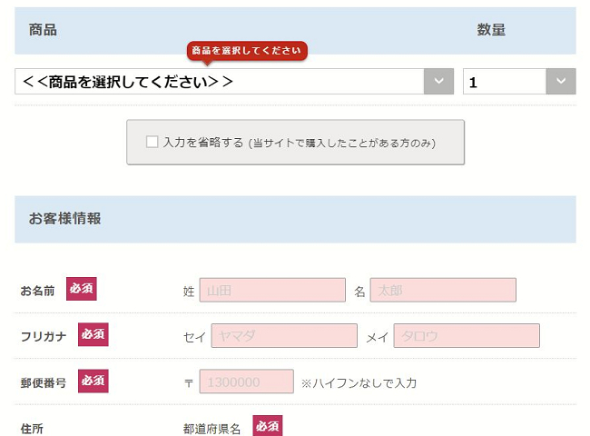The height and width of the screenshot is (436, 590).
Task: Focus the 名 field with 太郎 placeholder
Action: click(x=443, y=291)
